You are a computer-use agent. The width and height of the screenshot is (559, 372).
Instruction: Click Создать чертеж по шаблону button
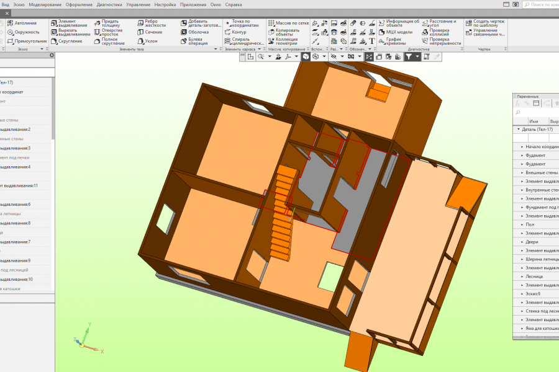pos(485,23)
